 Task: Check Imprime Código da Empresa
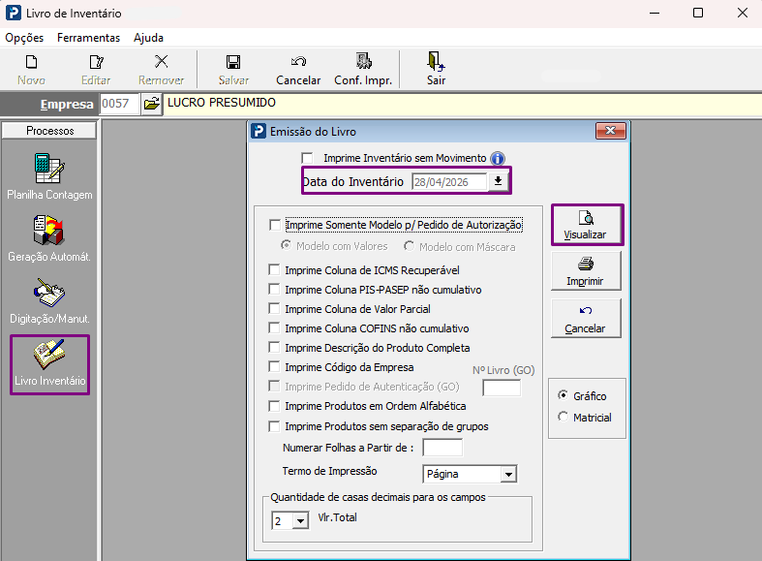274,366
